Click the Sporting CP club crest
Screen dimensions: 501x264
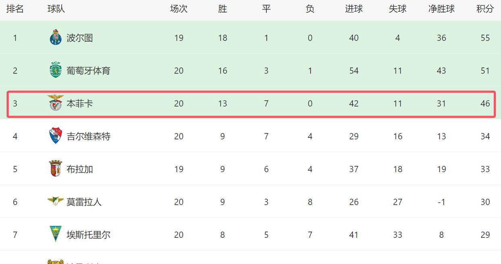[x=55, y=70]
